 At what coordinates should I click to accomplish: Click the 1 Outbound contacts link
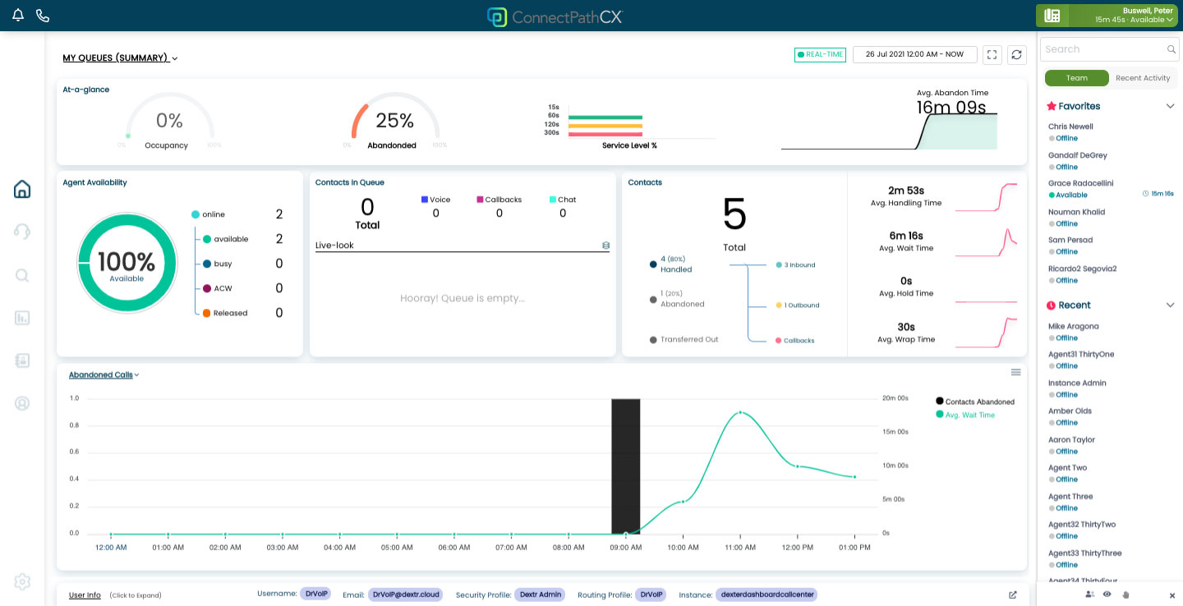798,305
